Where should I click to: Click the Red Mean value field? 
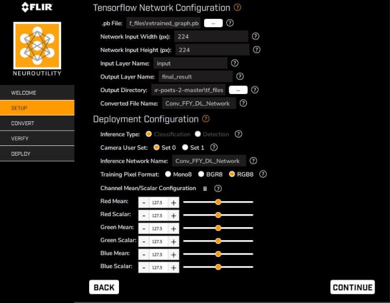point(159,202)
